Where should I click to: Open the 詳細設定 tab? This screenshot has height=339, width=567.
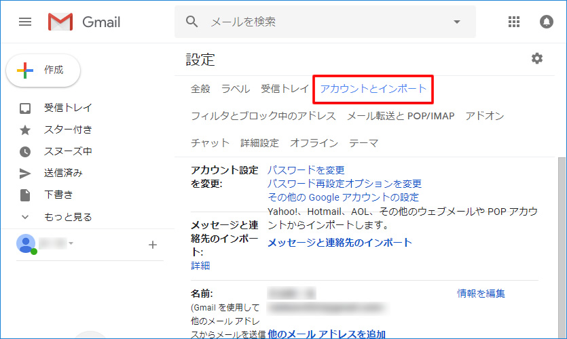[259, 143]
